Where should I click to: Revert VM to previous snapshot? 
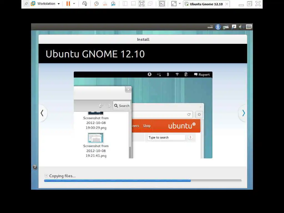pyautogui.click(x=105, y=4)
